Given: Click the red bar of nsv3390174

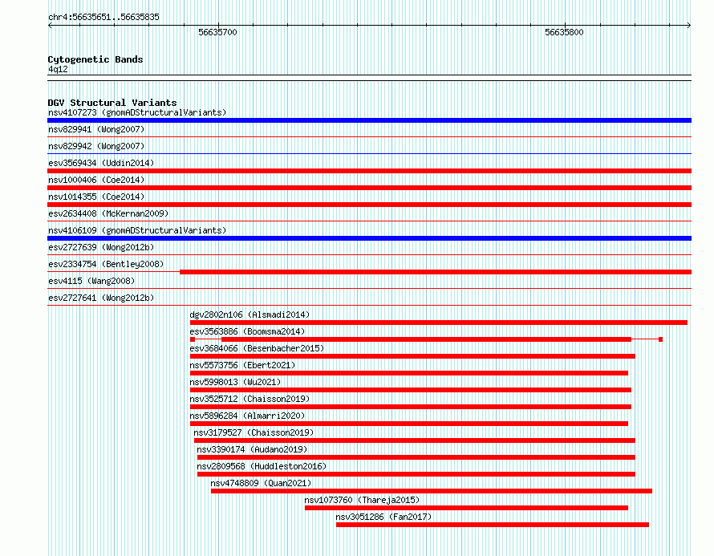Looking at the screenshot, I should point(416,457).
